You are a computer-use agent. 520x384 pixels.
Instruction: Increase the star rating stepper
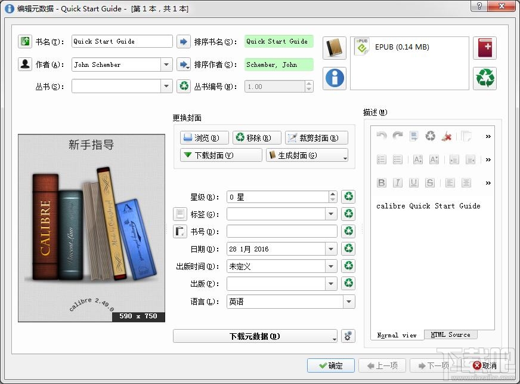(x=333, y=193)
